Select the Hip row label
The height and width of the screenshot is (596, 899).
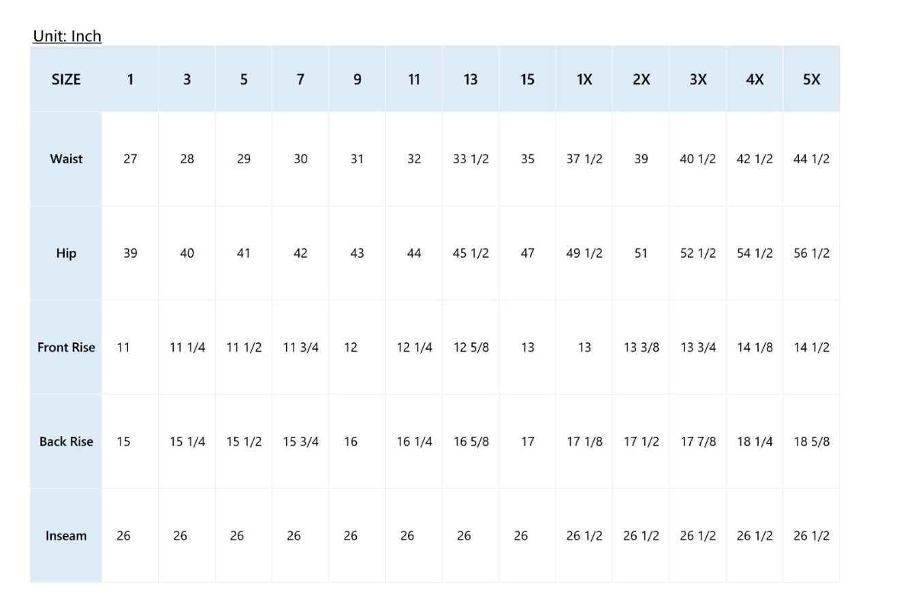point(66,253)
